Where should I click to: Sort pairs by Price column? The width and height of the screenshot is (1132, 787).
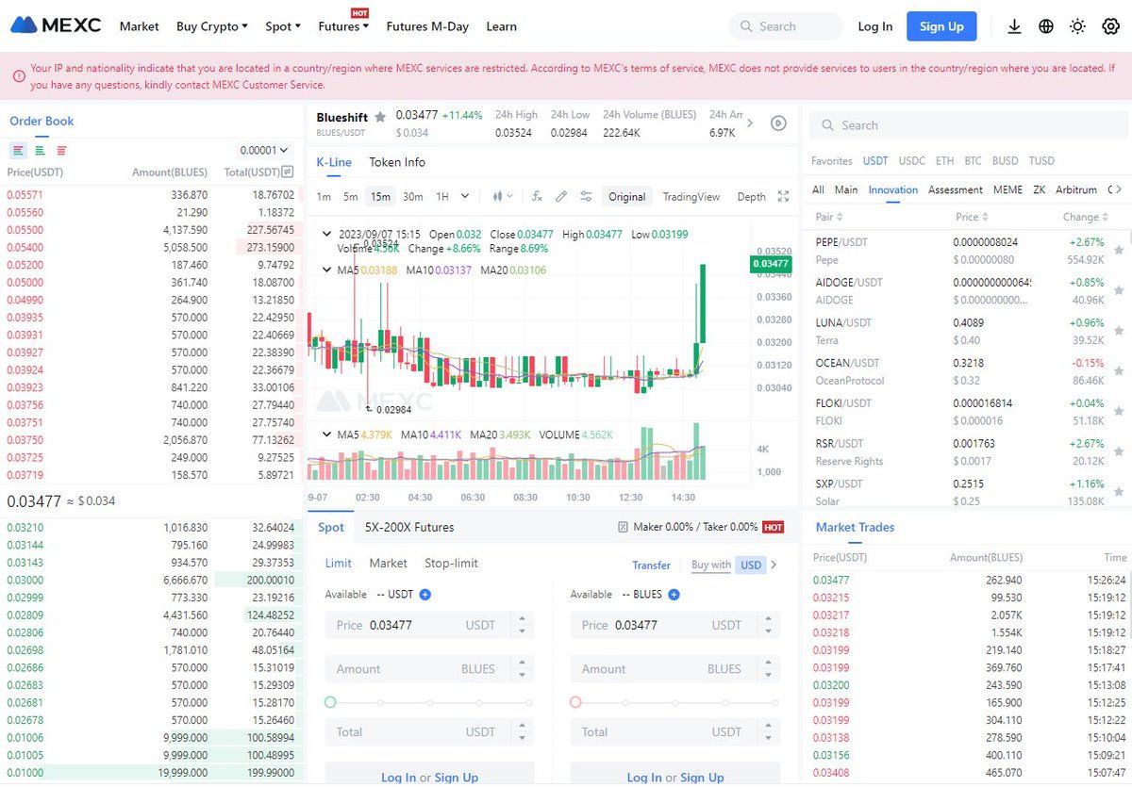(972, 217)
